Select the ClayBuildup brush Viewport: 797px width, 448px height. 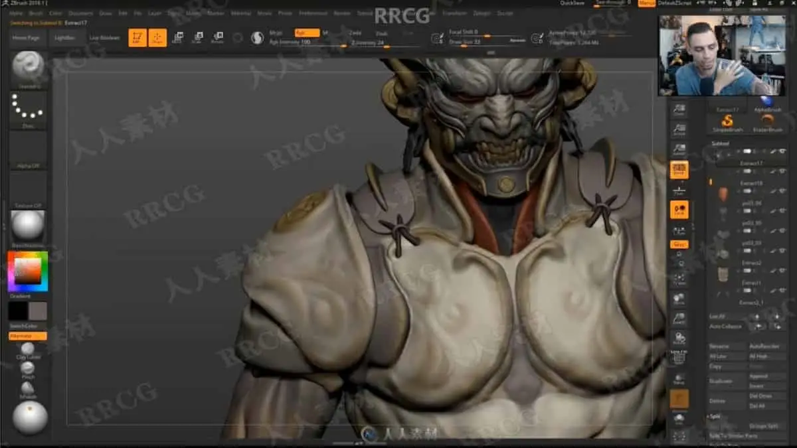click(x=28, y=350)
